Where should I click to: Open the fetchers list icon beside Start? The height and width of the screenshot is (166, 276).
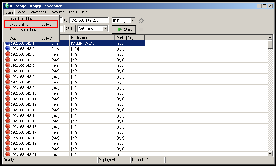coord(141,29)
